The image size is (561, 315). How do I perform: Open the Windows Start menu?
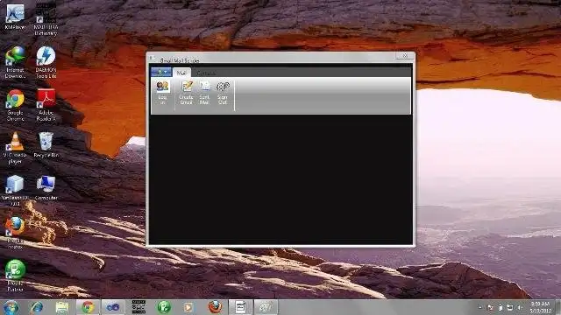click(x=11, y=307)
